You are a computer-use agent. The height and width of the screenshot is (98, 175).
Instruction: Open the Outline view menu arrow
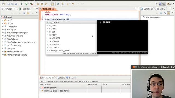point(173,13)
